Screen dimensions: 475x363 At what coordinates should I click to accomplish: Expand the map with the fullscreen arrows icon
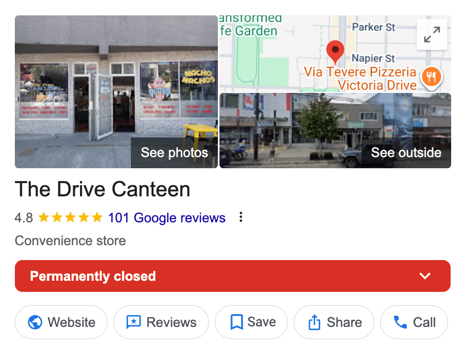(432, 34)
